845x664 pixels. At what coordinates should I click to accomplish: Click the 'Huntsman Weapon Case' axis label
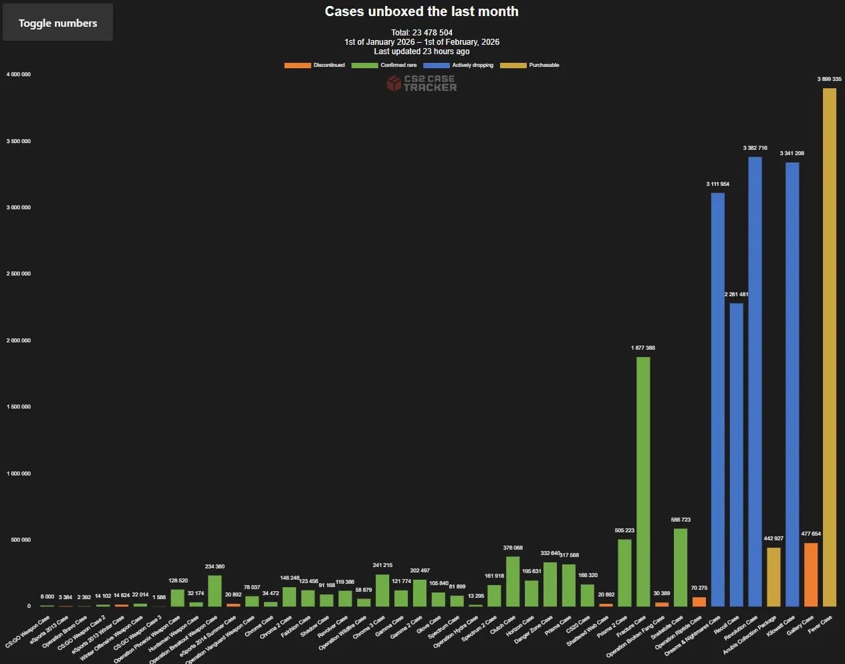pyautogui.click(x=174, y=634)
